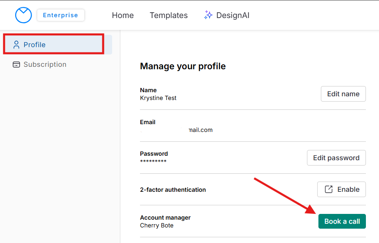Viewport: 379px width, 243px height.
Task: Enable 2-factor authentication
Action: [341, 189]
